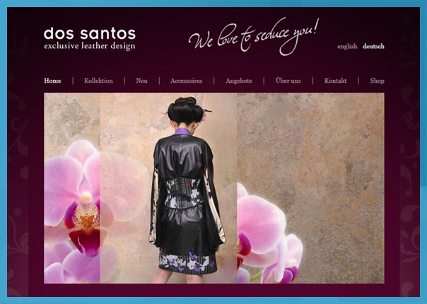Navigate to Accessoires

click(x=186, y=81)
